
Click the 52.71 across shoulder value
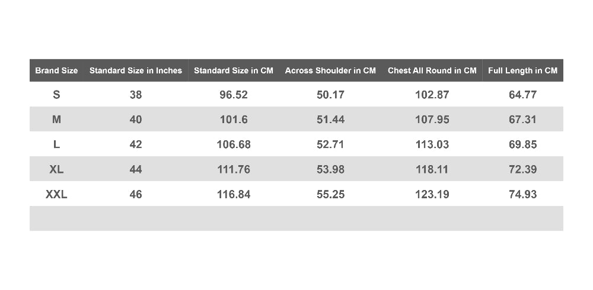pyautogui.click(x=330, y=144)
